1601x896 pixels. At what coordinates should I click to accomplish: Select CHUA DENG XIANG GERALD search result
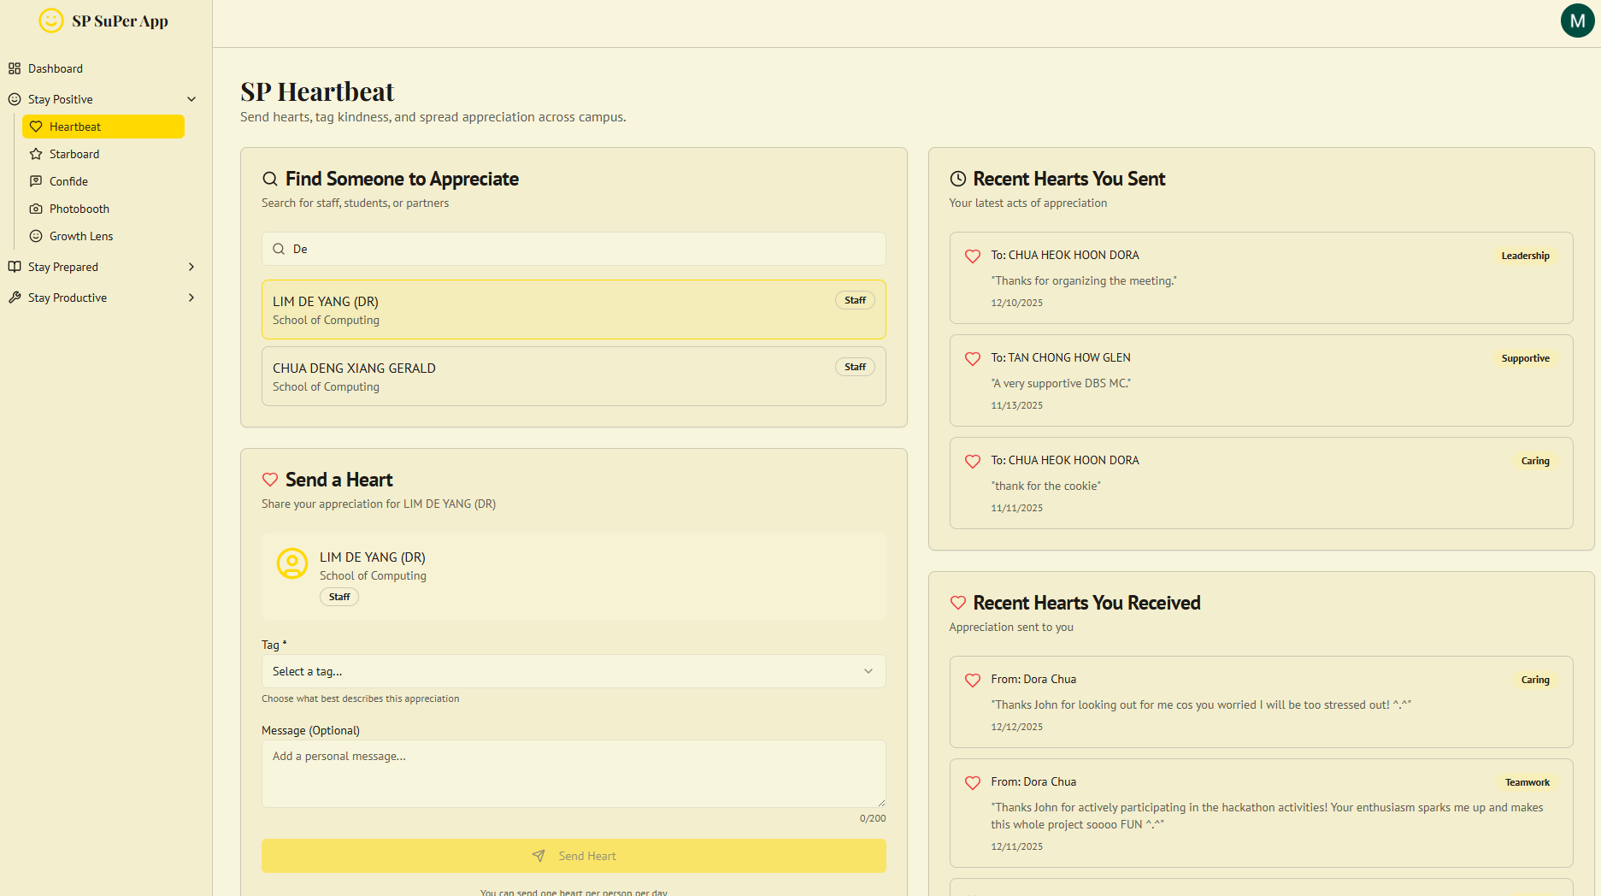click(574, 376)
